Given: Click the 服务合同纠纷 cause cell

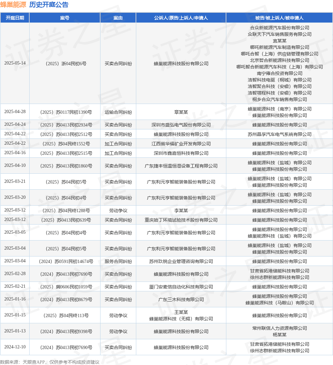Looking at the screenshot, I should 118,261.
